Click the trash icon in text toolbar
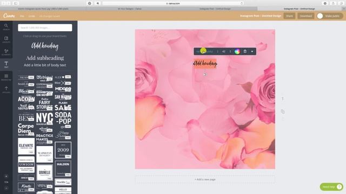The image size is (346, 194). coord(245,51)
